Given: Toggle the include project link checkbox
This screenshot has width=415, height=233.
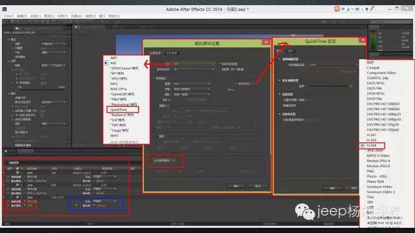Looking at the screenshot, I should 219,63.
